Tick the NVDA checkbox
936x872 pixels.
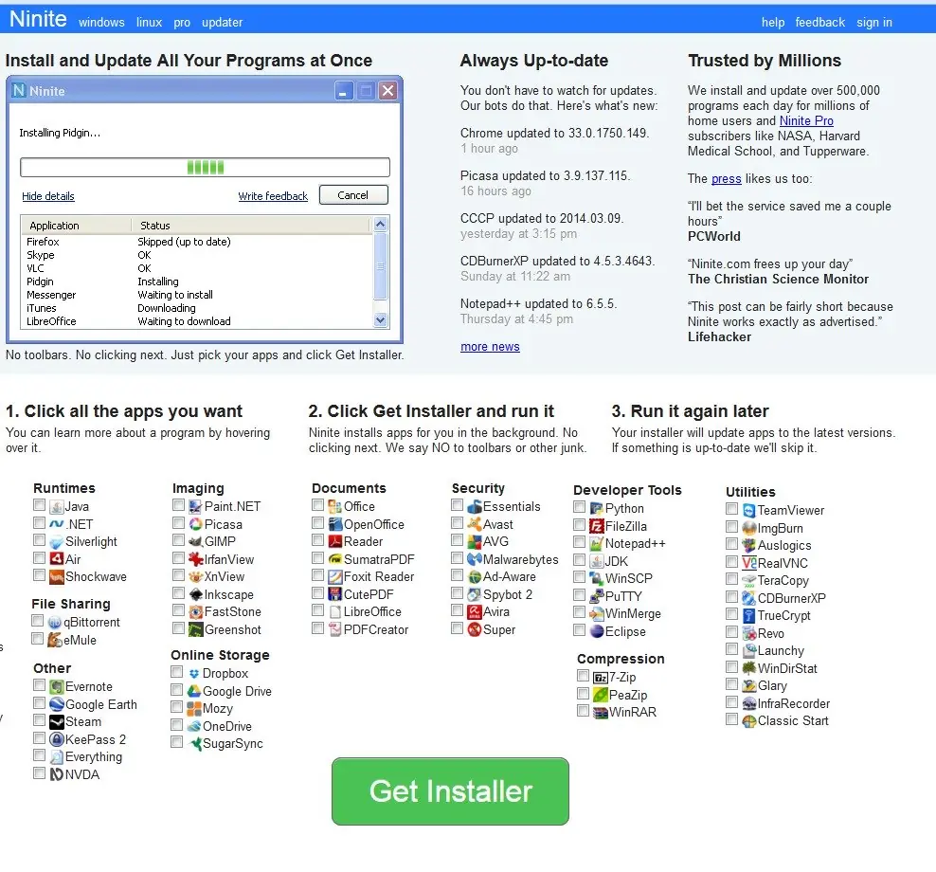tap(40, 772)
